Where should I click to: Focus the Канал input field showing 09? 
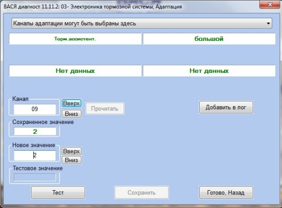coord(35,109)
